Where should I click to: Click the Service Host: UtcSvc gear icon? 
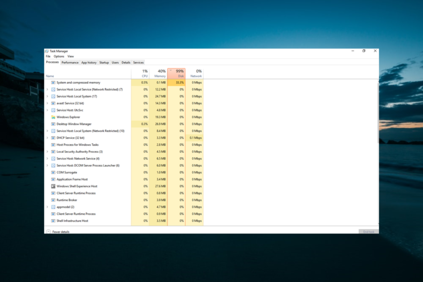coord(53,110)
